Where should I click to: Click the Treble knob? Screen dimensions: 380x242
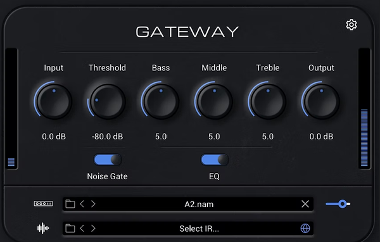267,101
